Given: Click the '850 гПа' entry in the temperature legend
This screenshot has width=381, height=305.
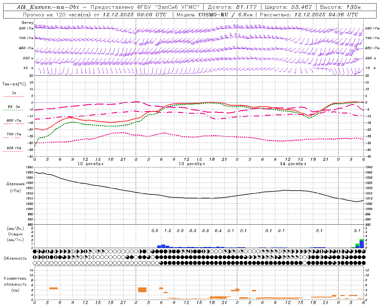Looking at the screenshot, I should [14, 121].
